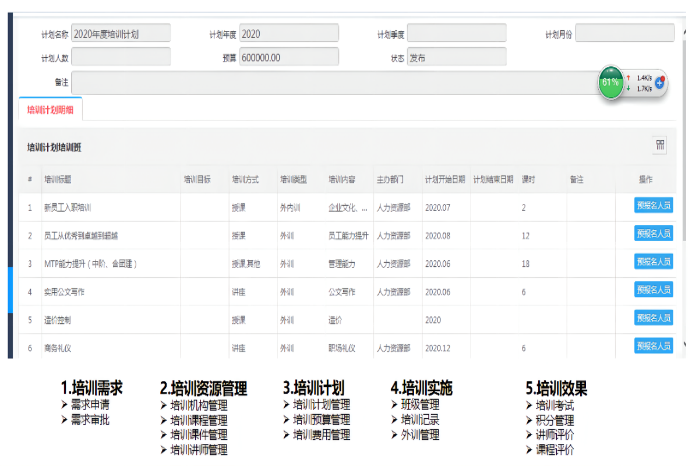The image size is (699, 466).
Task: Click 预报名人员 for MTP能力提升 row
Action: click(654, 262)
